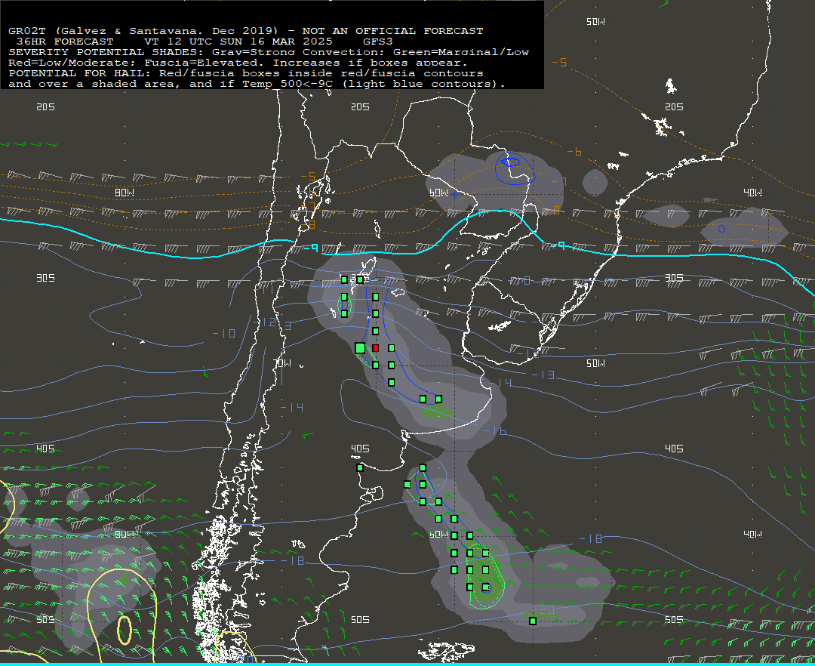Click the red hail potential box
The image size is (815, 666).
coord(375,348)
